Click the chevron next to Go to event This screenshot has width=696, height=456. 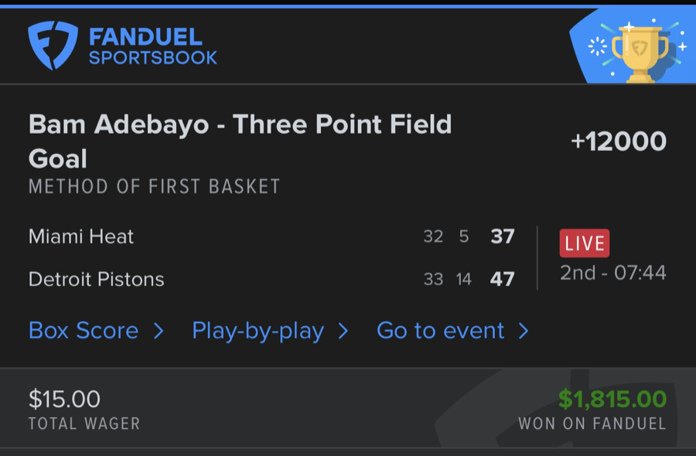tap(524, 332)
